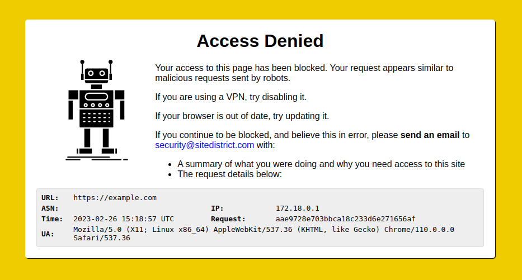The height and width of the screenshot is (280, 522).
Task: Click the request ID hash value
Action: click(345, 219)
